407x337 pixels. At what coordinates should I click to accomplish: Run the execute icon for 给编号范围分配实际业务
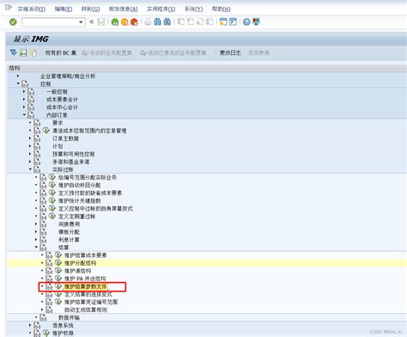point(52,177)
